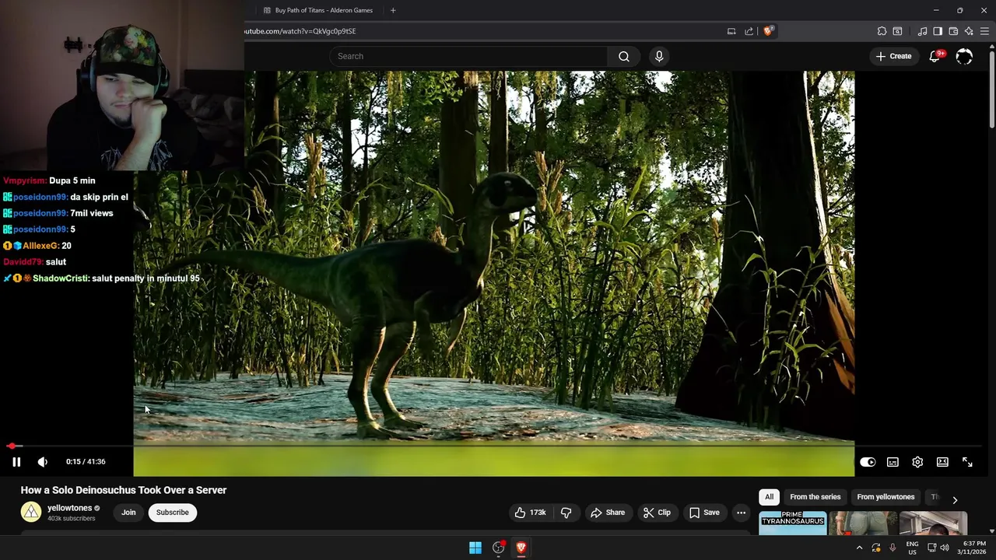Pause the YouTube video
The height and width of the screenshot is (560, 996).
pos(16,462)
